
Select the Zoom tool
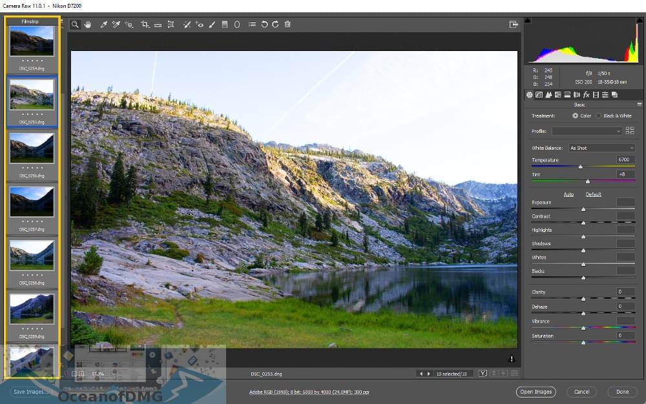(x=75, y=25)
